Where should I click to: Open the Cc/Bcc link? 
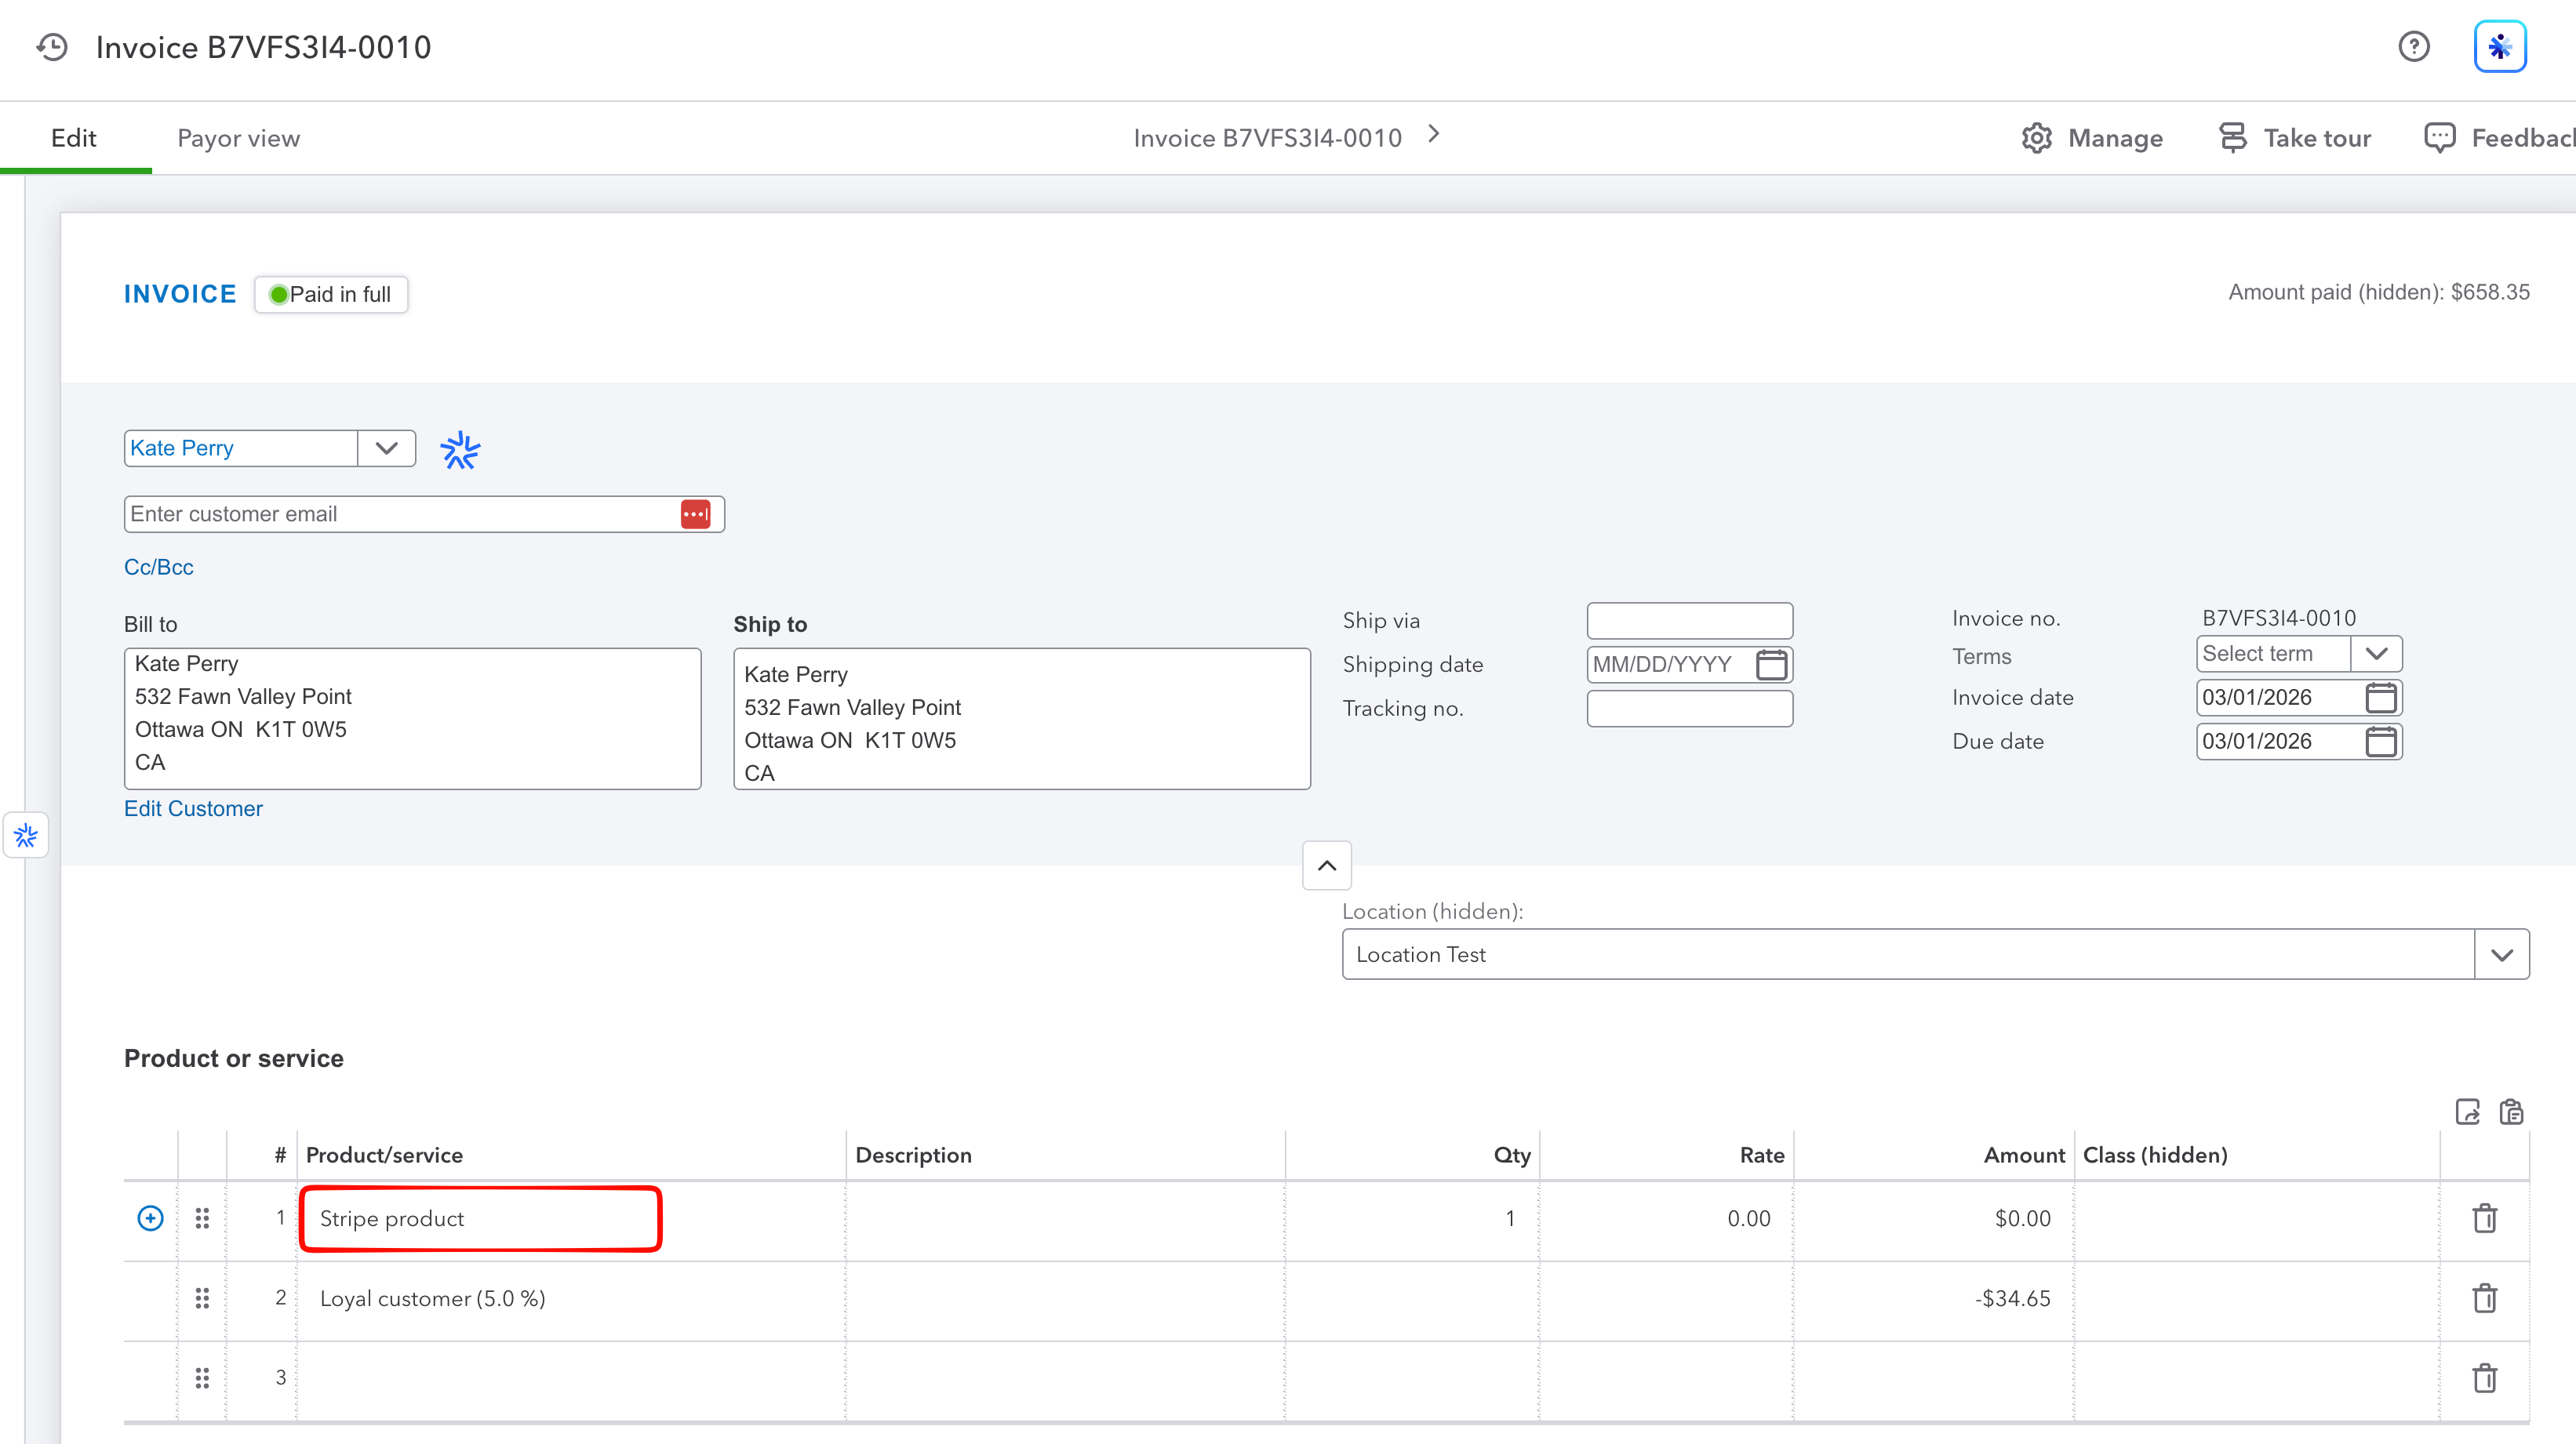tap(159, 567)
